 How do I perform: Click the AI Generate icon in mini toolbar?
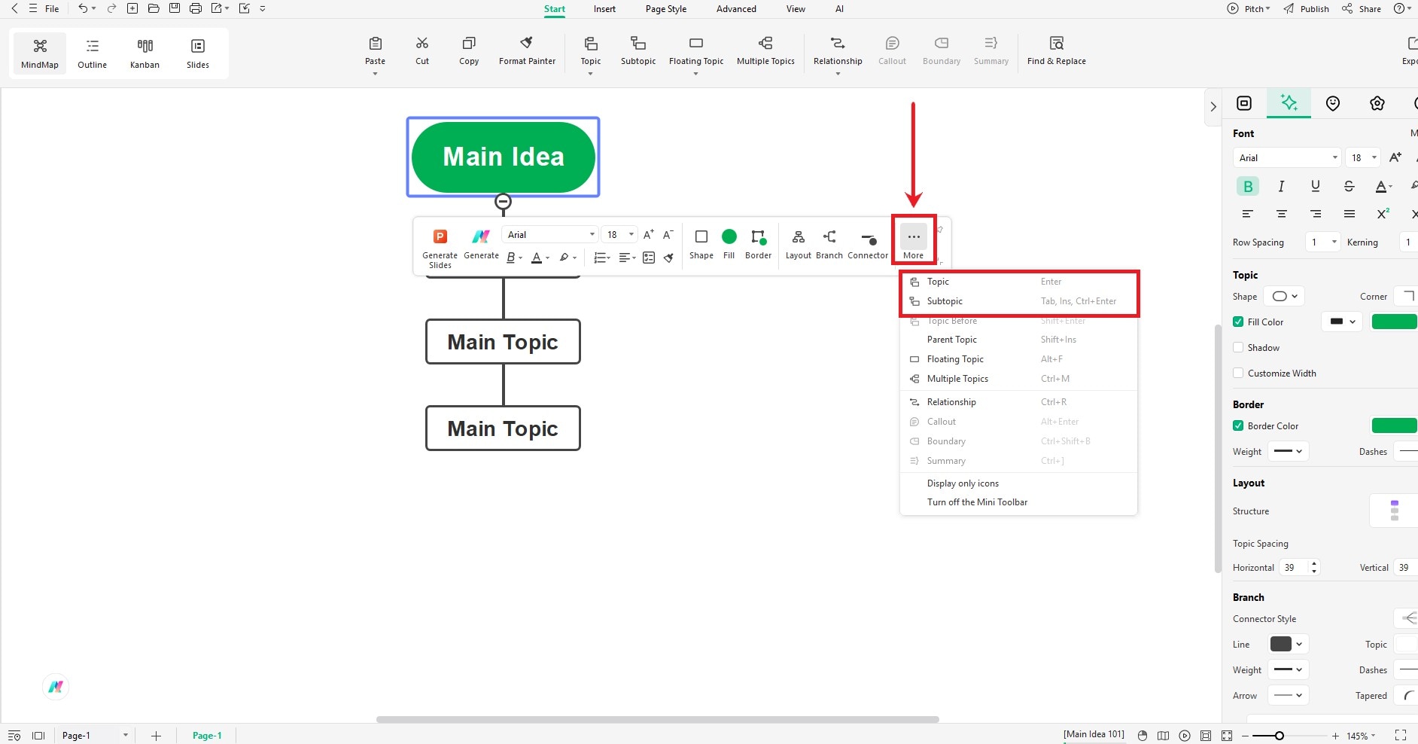click(481, 236)
